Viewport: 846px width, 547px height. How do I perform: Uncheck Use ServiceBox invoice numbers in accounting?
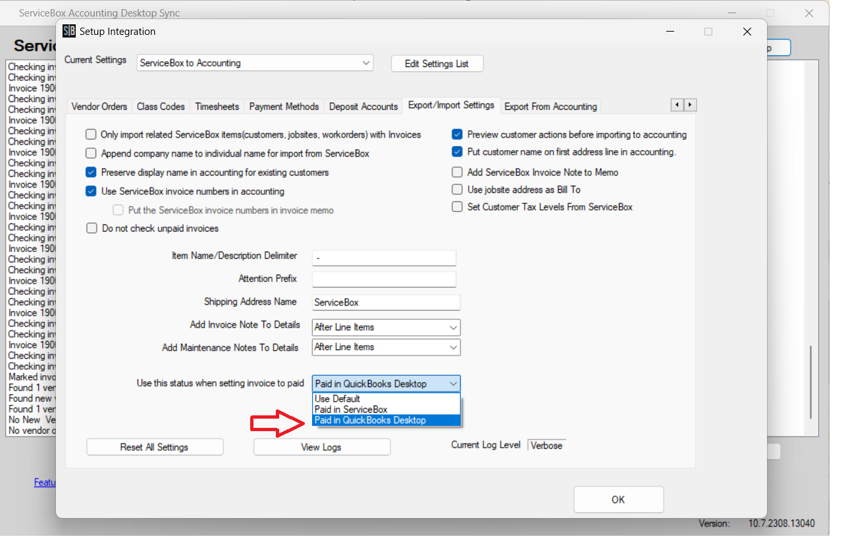(92, 192)
